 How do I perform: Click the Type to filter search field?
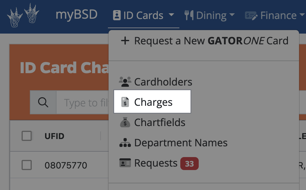pyautogui.click(x=84, y=103)
